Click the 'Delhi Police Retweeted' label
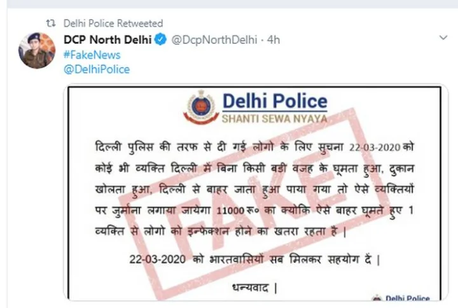Image resolution: width=458 pixels, height=308 pixels. 113,23
